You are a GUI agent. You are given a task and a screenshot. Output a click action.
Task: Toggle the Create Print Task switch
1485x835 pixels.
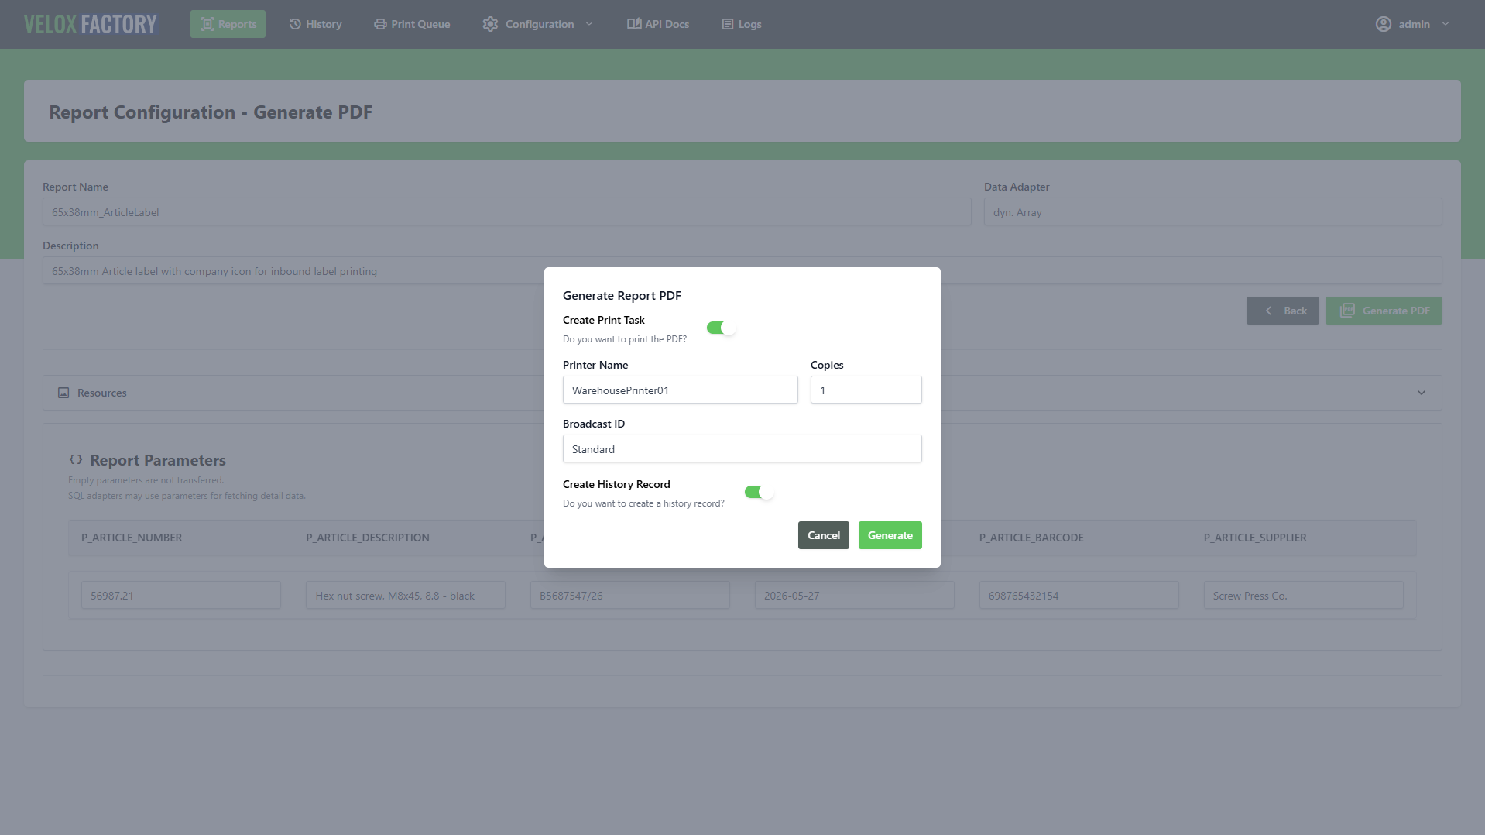[x=721, y=328]
